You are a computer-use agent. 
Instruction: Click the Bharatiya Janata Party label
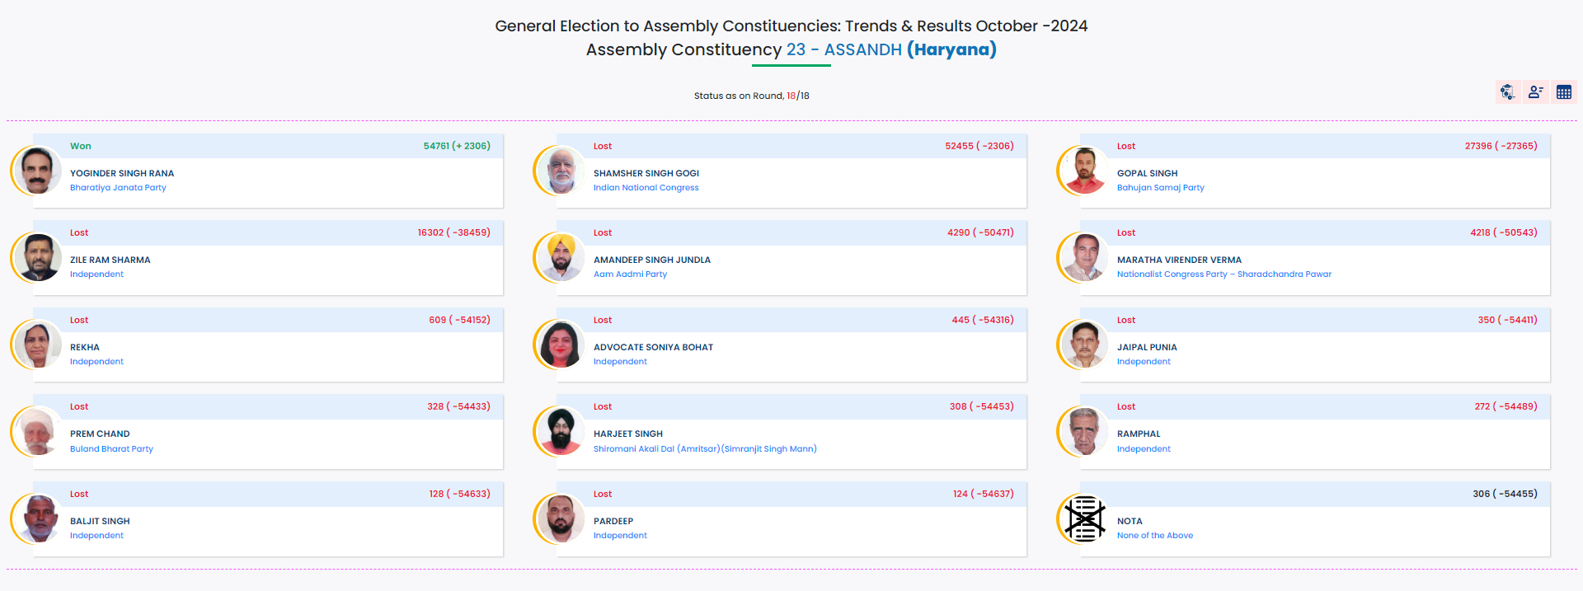(x=118, y=188)
